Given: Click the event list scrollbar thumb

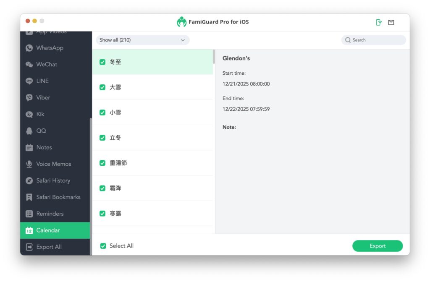Looking at the screenshot, I should (x=214, y=57).
